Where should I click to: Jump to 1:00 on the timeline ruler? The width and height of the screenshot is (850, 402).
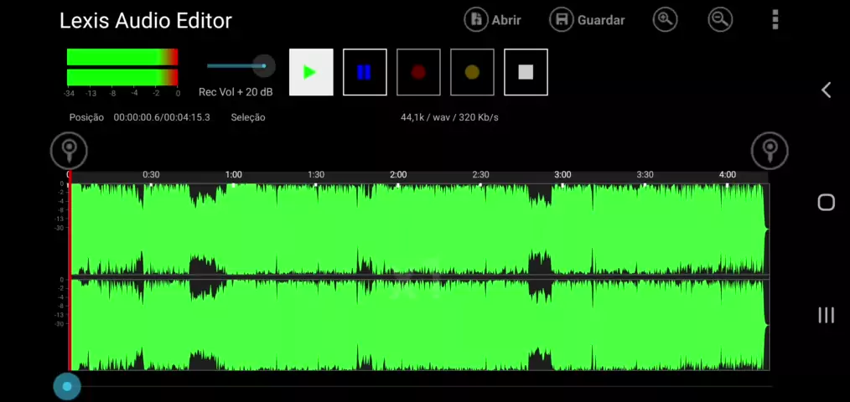[234, 174]
